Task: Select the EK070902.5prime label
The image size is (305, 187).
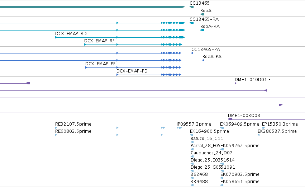Action: pyautogui.click(x=240, y=174)
